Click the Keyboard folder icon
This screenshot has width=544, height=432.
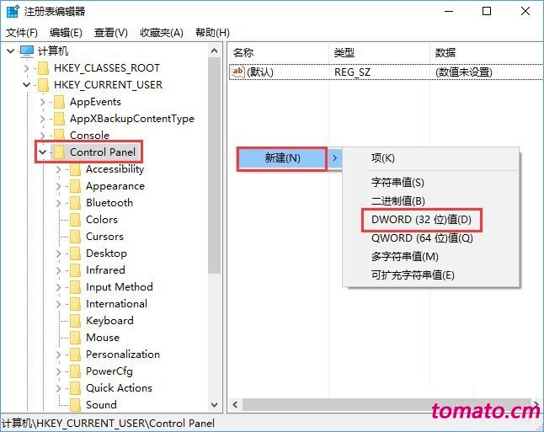pyautogui.click(x=75, y=321)
